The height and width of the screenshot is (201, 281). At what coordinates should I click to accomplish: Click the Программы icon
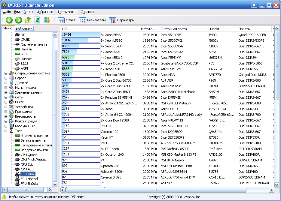click(x=11, y=112)
